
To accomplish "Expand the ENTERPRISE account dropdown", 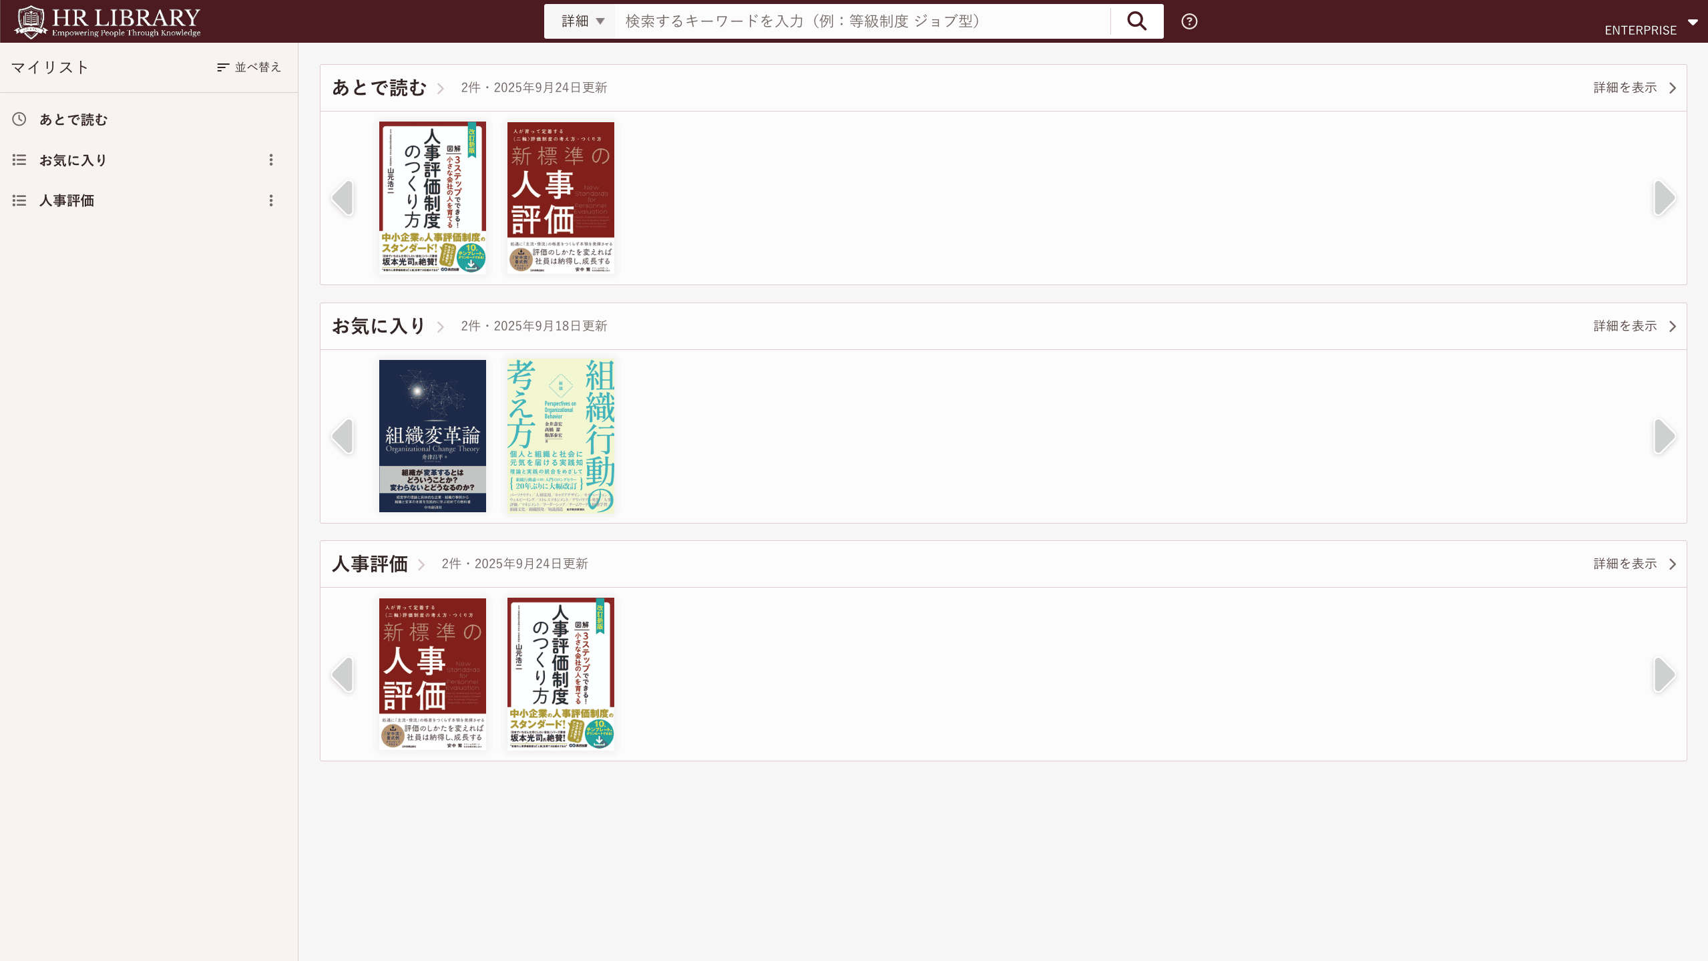I will [x=1692, y=22].
